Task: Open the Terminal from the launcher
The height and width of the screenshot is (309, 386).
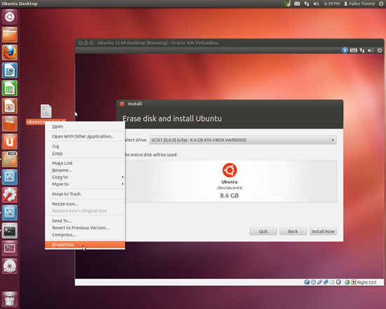Action: point(10,230)
